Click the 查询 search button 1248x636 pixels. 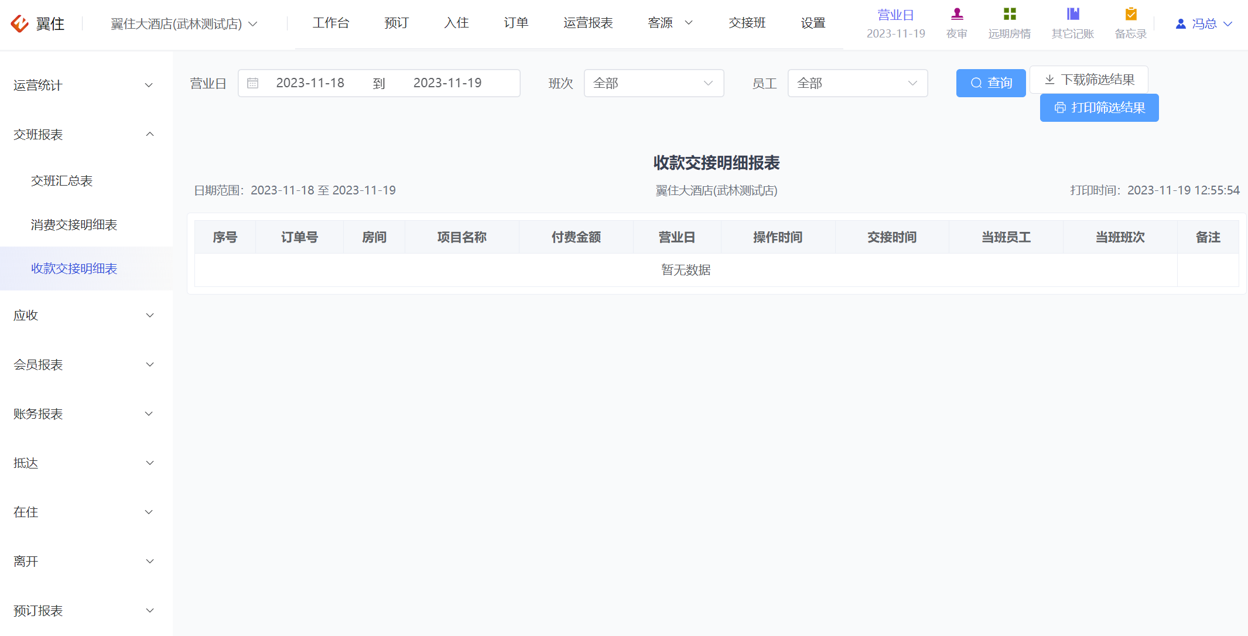(x=991, y=83)
